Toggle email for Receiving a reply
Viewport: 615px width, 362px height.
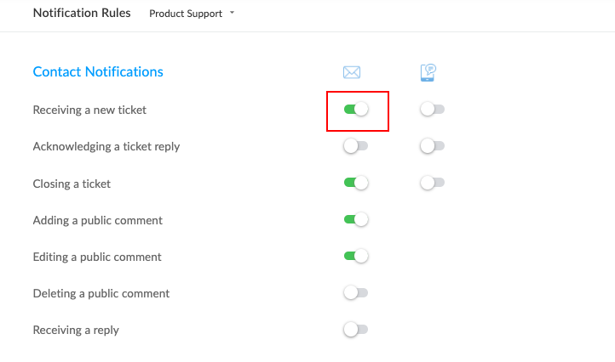pyautogui.click(x=355, y=329)
